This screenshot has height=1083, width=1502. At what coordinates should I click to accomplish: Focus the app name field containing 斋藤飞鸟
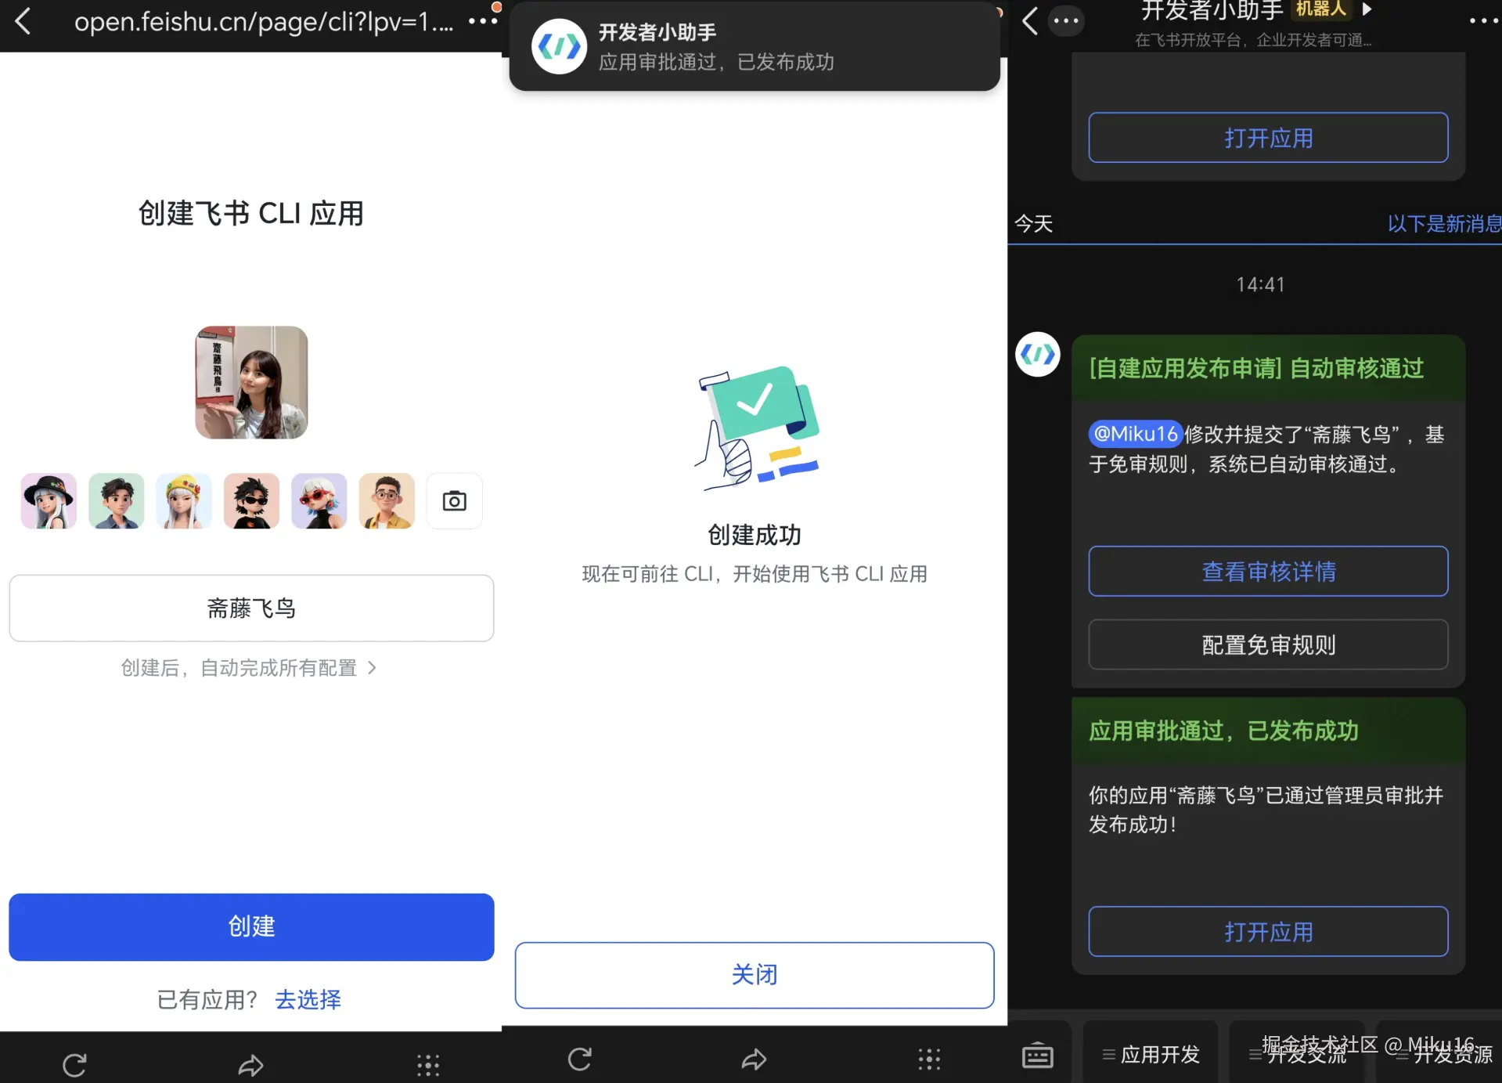click(x=251, y=608)
